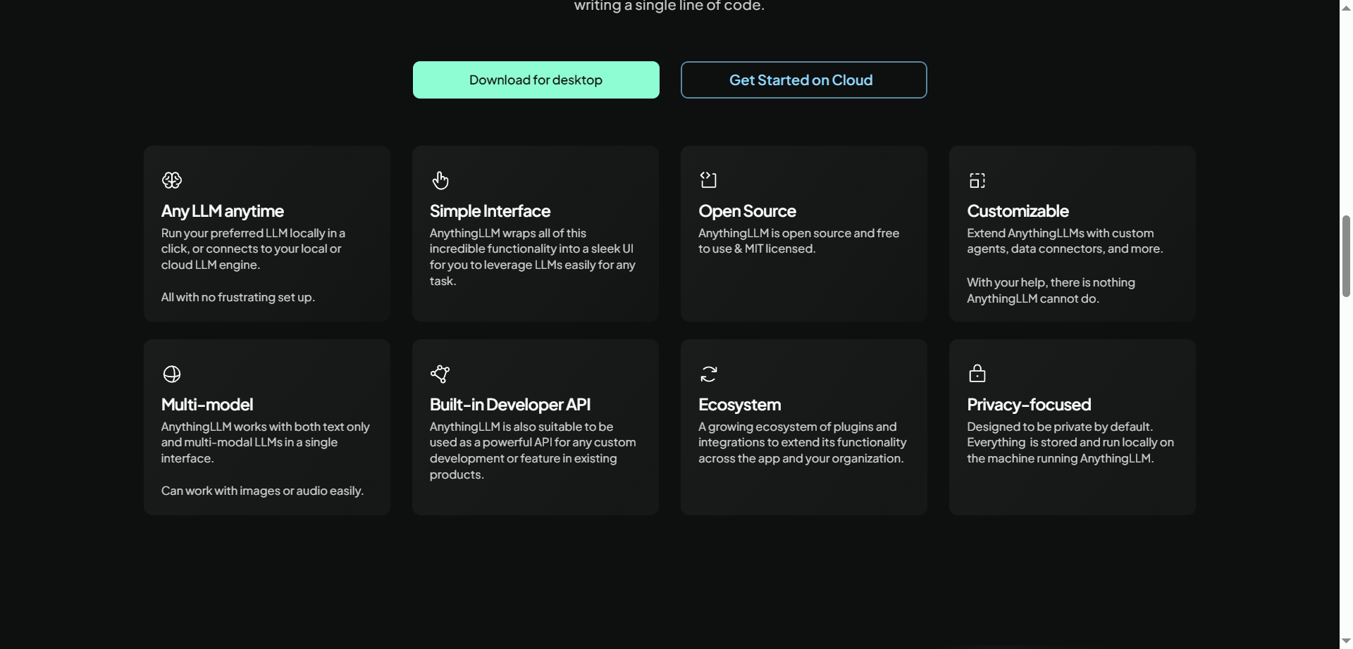
Task: Open the Customizable card
Action: 1072,233
